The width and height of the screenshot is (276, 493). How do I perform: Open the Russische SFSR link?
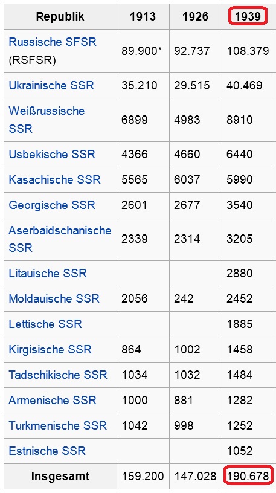pyautogui.click(x=53, y=42)
